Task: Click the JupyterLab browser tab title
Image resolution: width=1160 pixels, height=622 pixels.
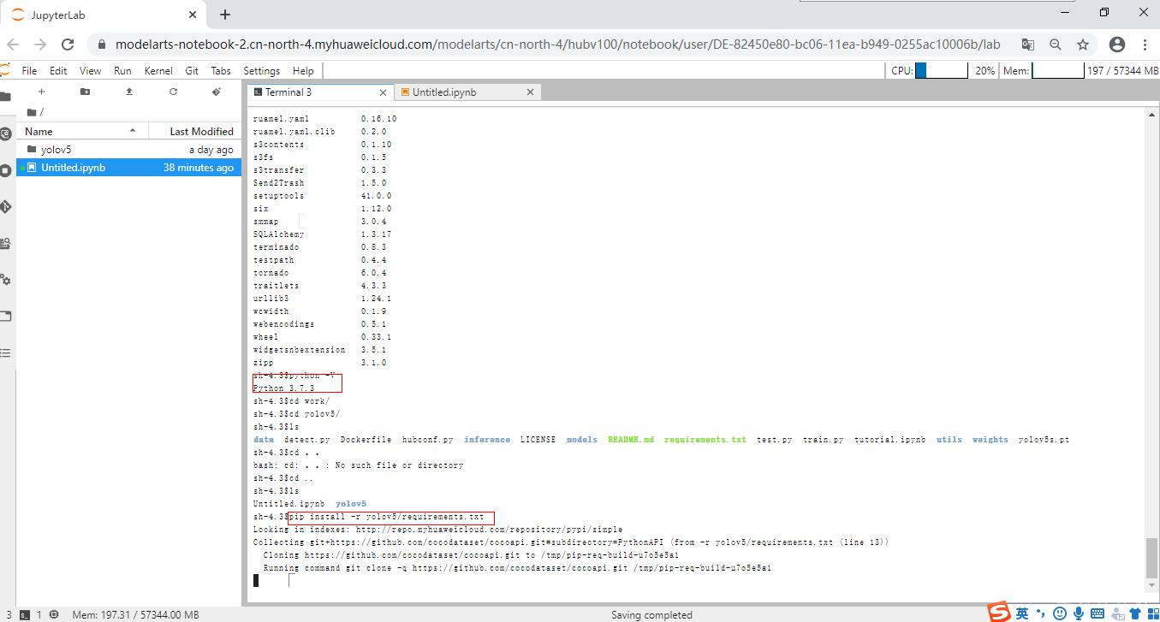Action: [57, 15]
